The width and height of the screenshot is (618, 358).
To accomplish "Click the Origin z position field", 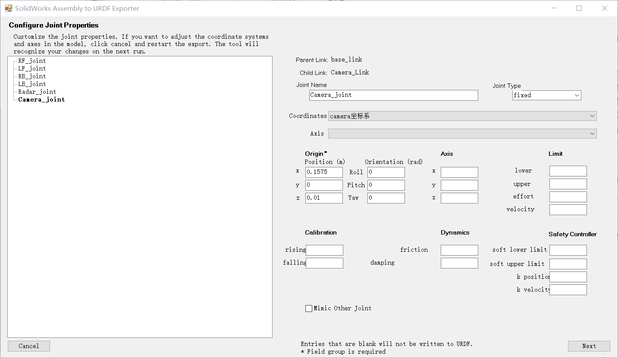I will click(323, 198).
